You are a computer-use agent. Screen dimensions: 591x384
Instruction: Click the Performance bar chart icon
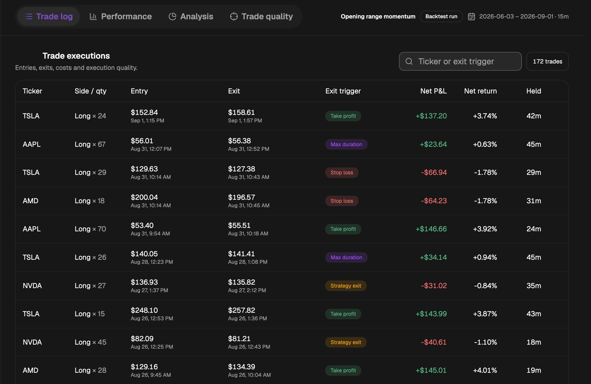tap(93, 17)
